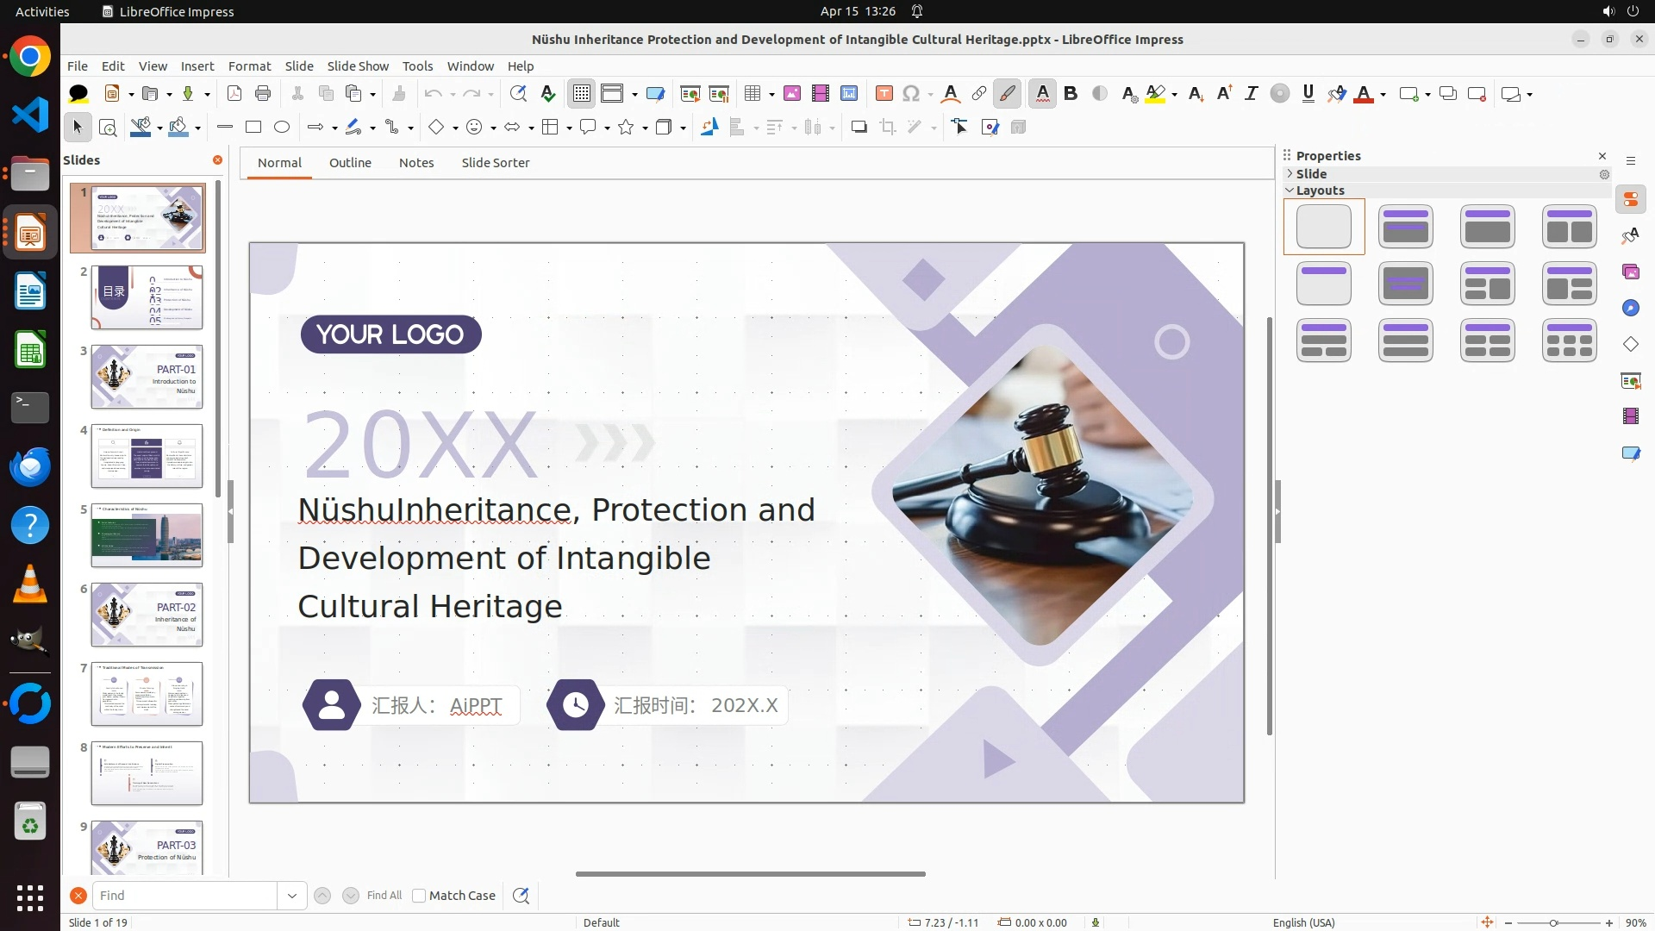Click the Find All button
Viewport: 1655px width, 931px height.
tap(384, 896)
